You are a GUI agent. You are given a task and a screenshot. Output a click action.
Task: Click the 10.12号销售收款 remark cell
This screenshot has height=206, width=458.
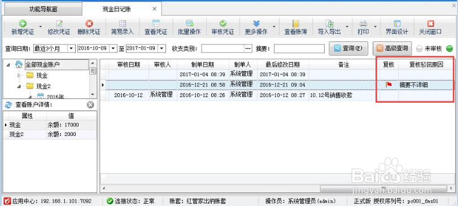[344, 95]
